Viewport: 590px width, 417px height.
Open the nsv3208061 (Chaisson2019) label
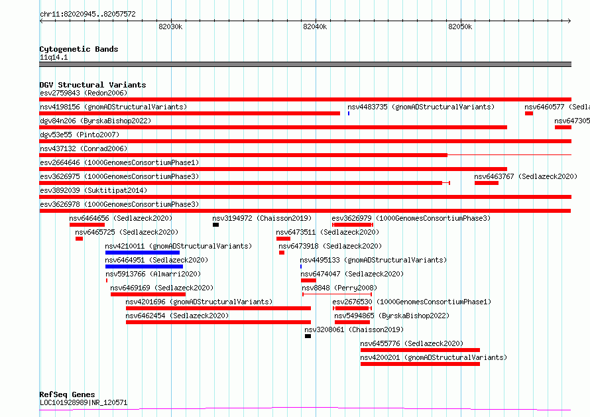[x=354, y=329]
